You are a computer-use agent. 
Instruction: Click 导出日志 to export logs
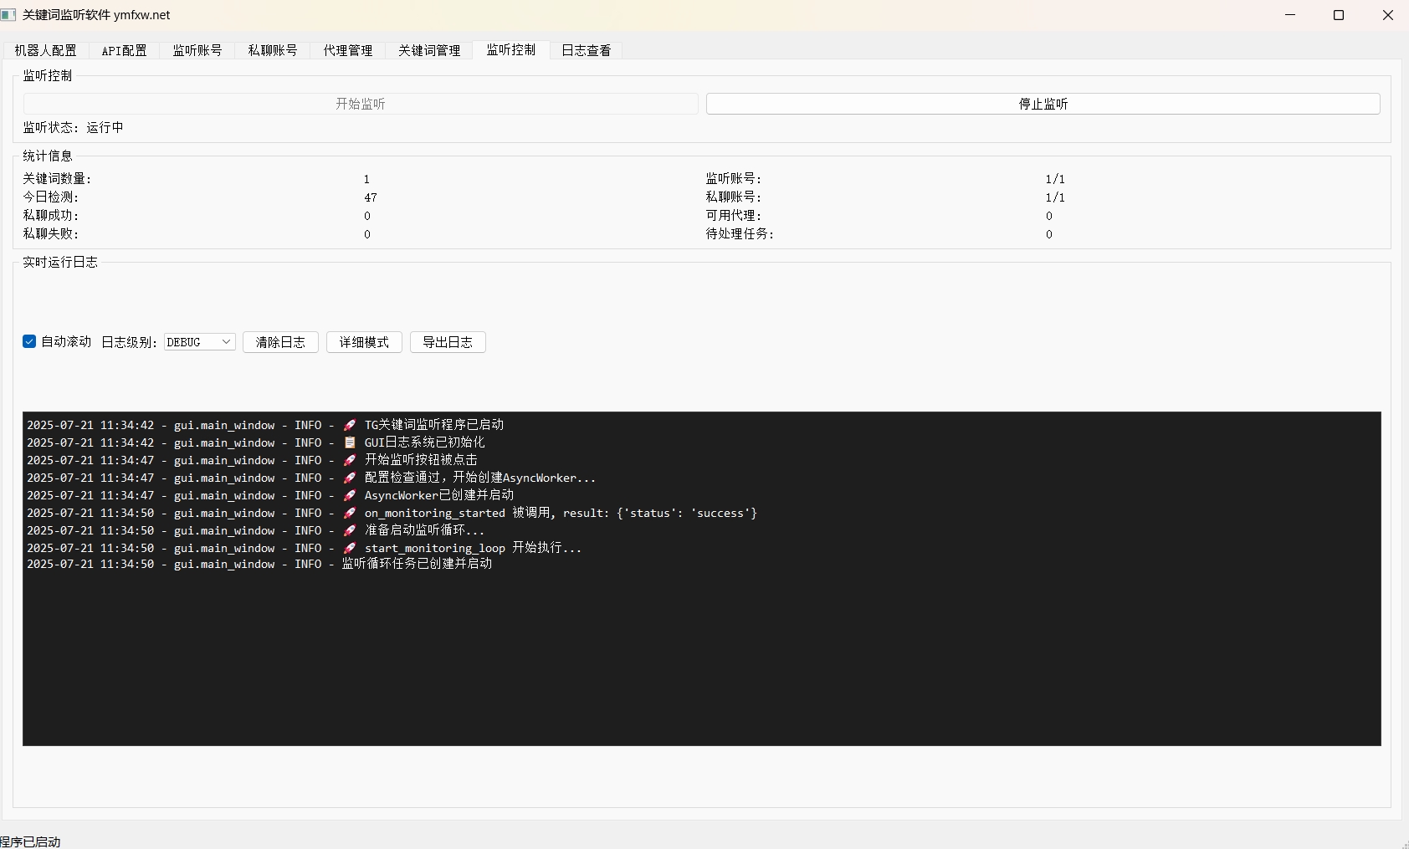click(x=448, y=342)
